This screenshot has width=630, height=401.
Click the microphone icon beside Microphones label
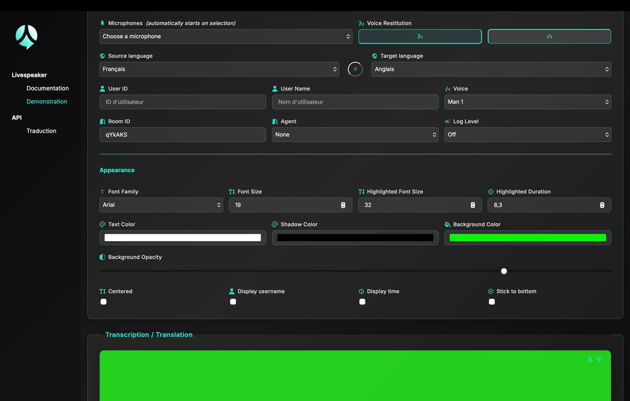103,23
